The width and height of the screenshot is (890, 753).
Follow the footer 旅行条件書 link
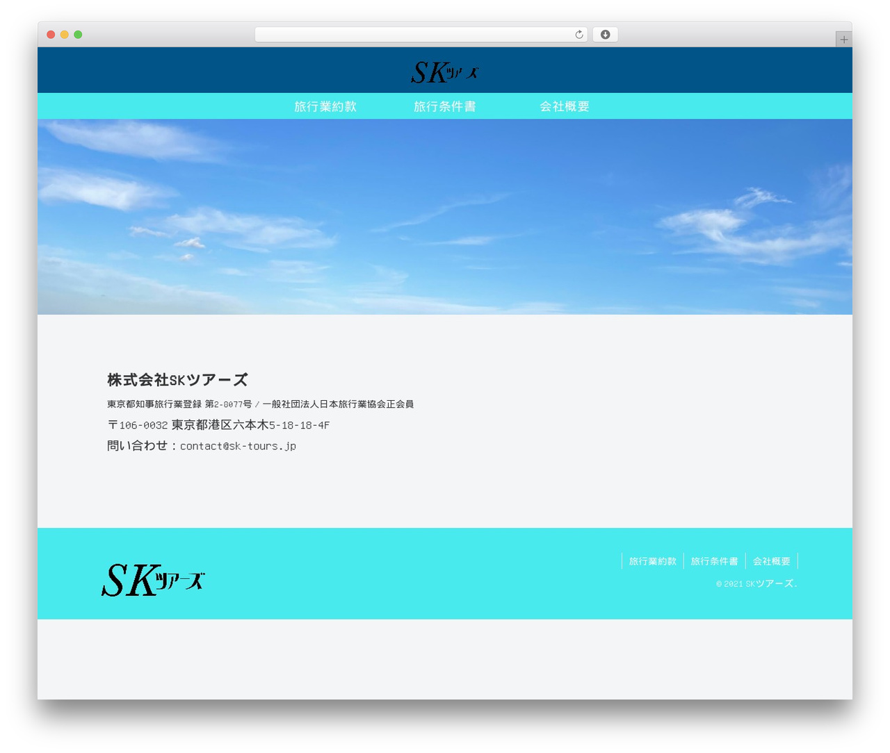(715, 561)
